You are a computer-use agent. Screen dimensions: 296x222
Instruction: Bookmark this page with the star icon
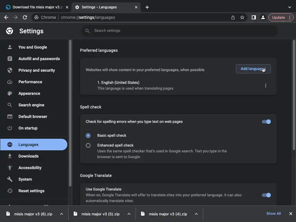pyautogui.click(x=242, y=17)
